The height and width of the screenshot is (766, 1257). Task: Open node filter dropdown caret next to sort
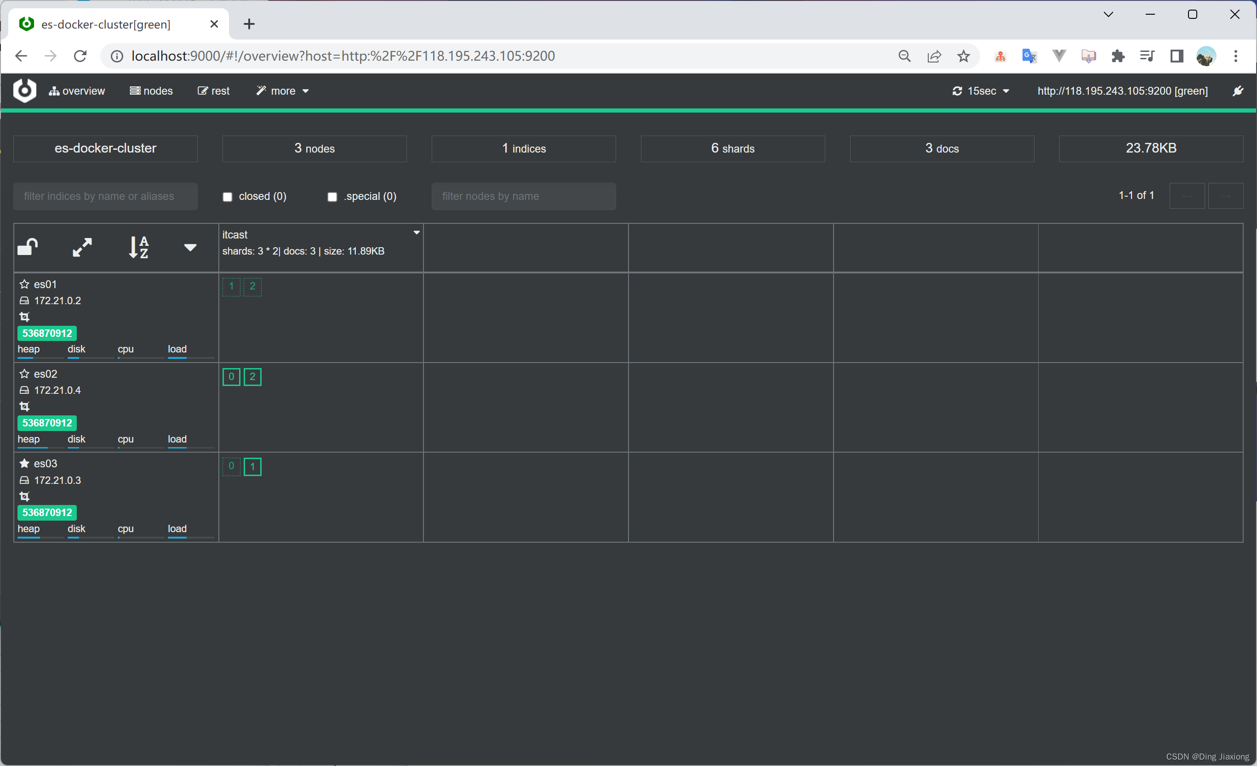tap(190, 247)
